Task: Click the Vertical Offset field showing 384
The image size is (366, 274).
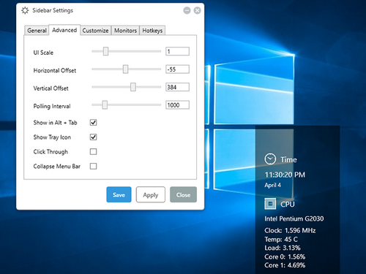Action: 177,87
